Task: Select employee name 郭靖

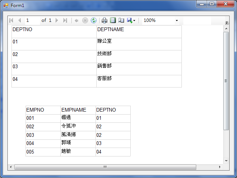Action: click(x=78, y=144)
